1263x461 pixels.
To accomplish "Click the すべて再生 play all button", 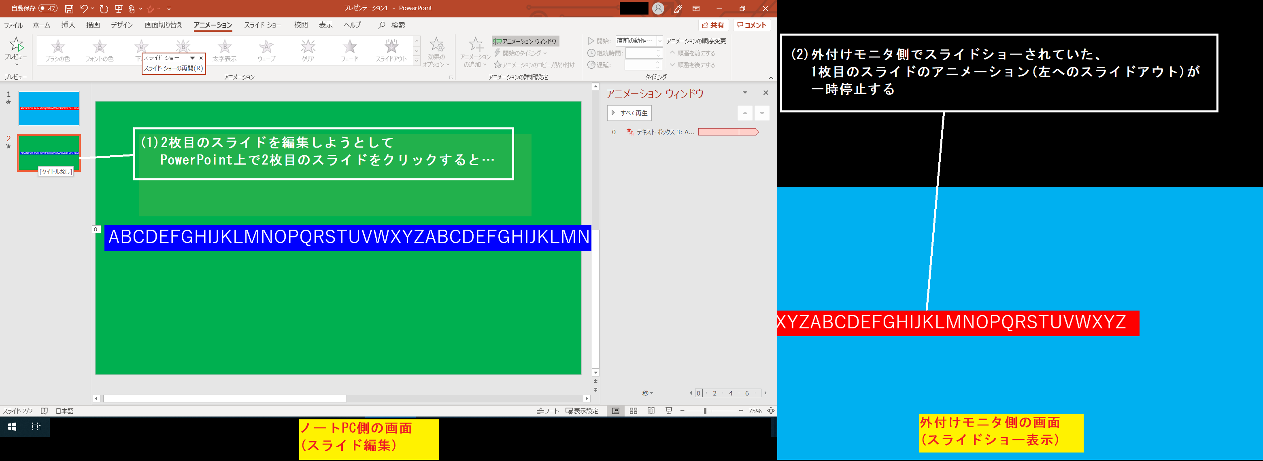I will tap(629, 113).
